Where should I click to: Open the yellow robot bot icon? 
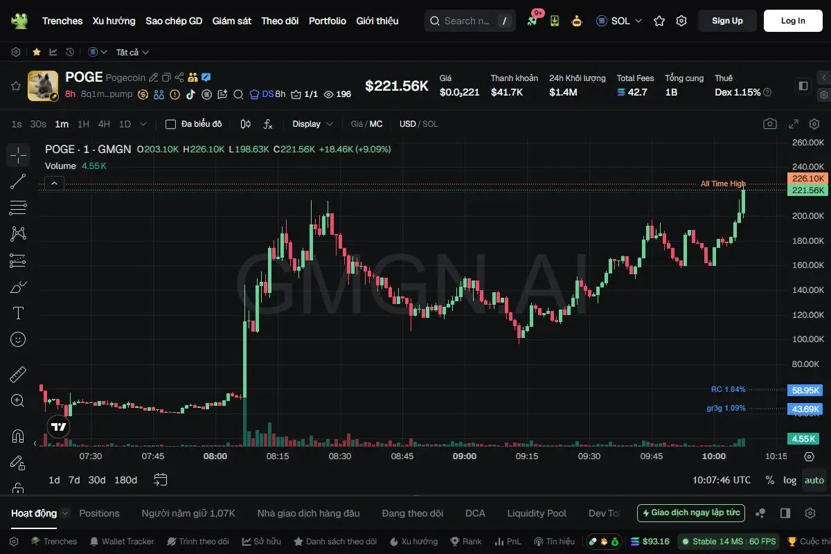(576, 21)
